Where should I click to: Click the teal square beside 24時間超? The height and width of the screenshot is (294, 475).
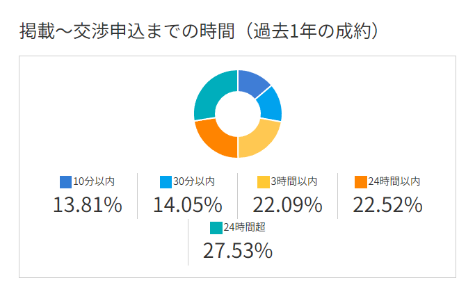[x=216, y=227]
